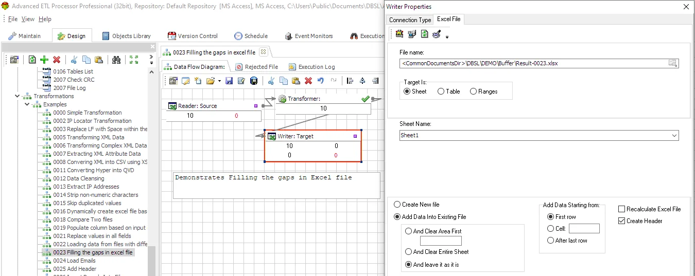Viewport: 695px width, 276px height.
Task: Select tree item 0024 Load Emails
Action: (75, 261)
